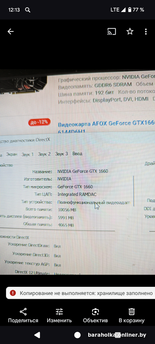Image resolution: width=155 pixels, height=344 pixels.
Task: Tap the Android home circle button
Action: pyautogui.click(x=77, y=335)
